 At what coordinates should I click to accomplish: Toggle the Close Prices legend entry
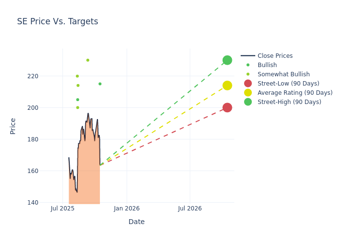(x=275, y=56)
